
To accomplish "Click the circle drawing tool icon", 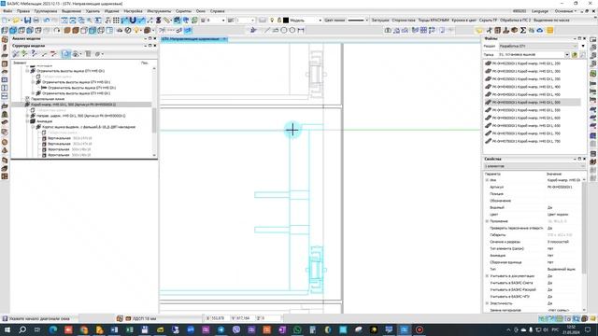I will (284, 30).
